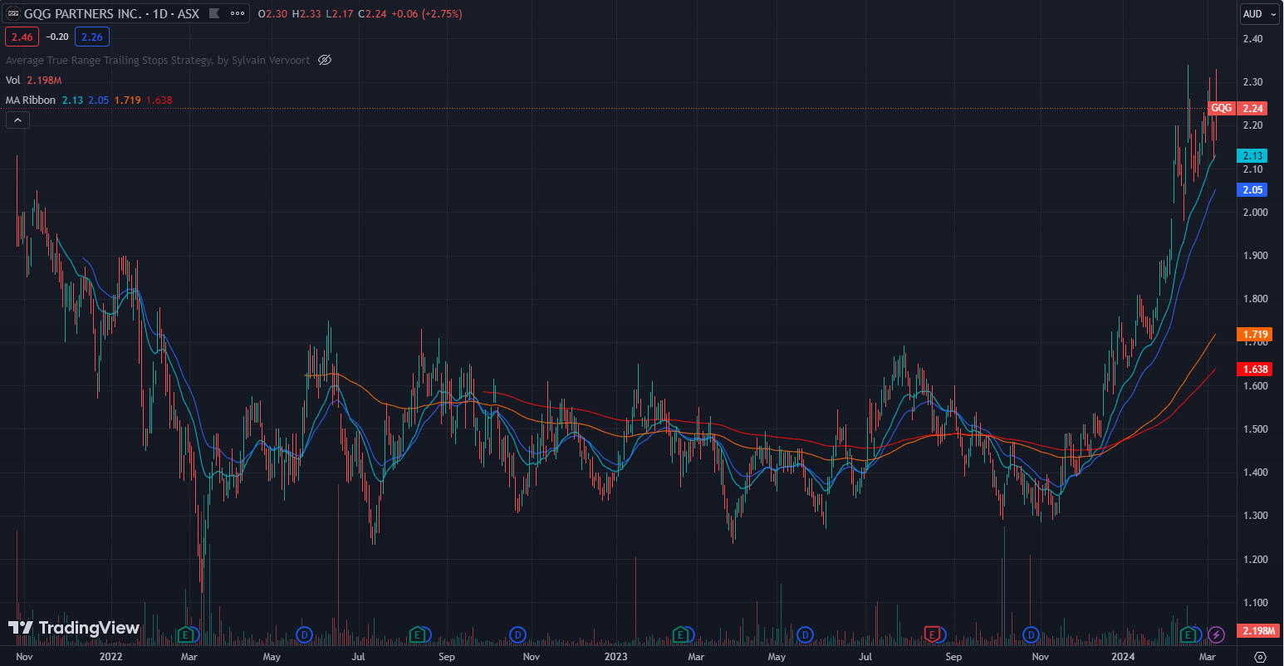
Task: Click the GQG 2.24 last price label
Action: (x=1237, y=108)
